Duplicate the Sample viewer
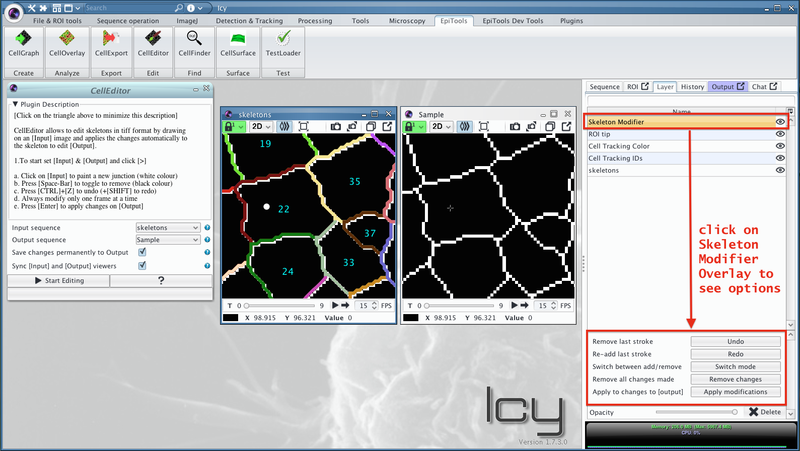 [550, 126]
